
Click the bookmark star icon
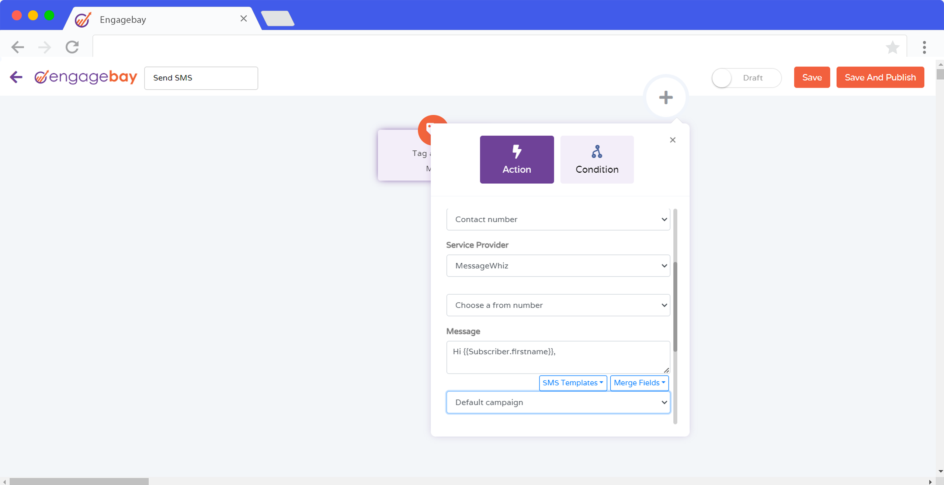tap(892, 47)
